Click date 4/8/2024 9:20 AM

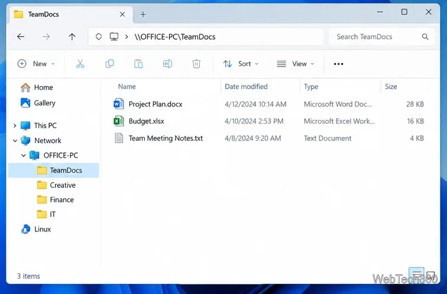pos(252,138)
